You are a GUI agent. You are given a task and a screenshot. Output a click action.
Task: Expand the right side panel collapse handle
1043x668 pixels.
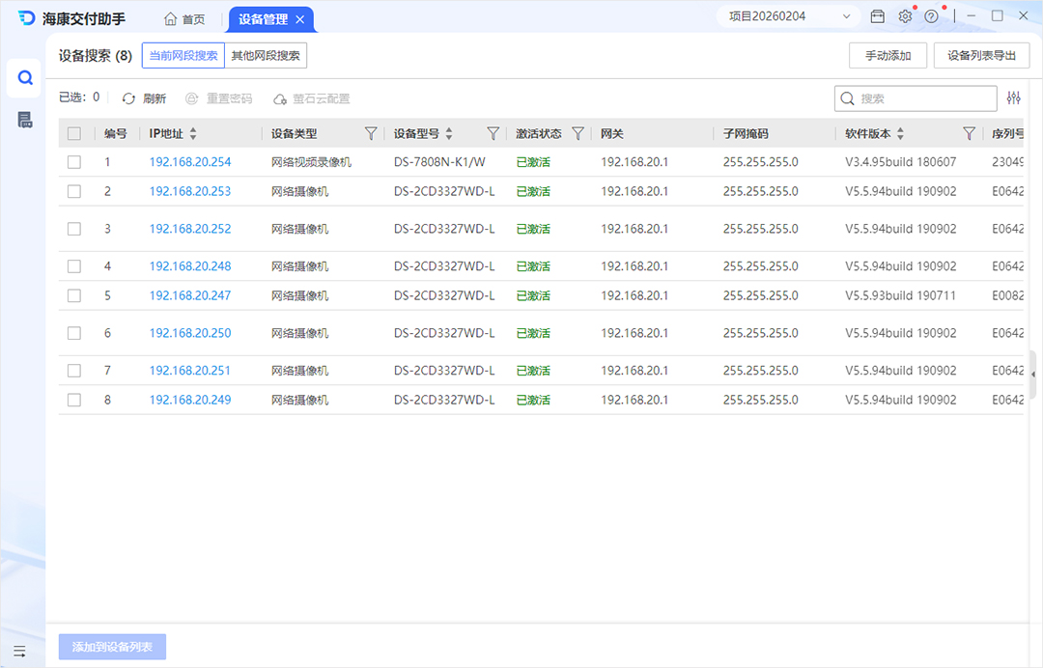tap(1033, 375)
